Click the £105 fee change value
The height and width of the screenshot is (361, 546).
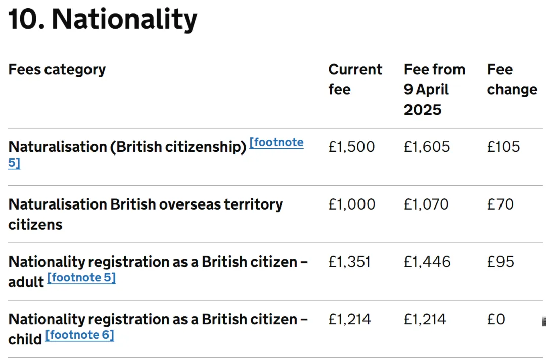(503, 147)
